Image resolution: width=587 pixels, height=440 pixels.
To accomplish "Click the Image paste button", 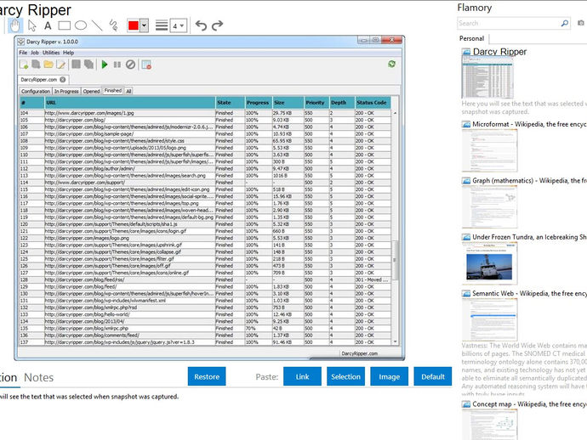I will click(390, 376).
